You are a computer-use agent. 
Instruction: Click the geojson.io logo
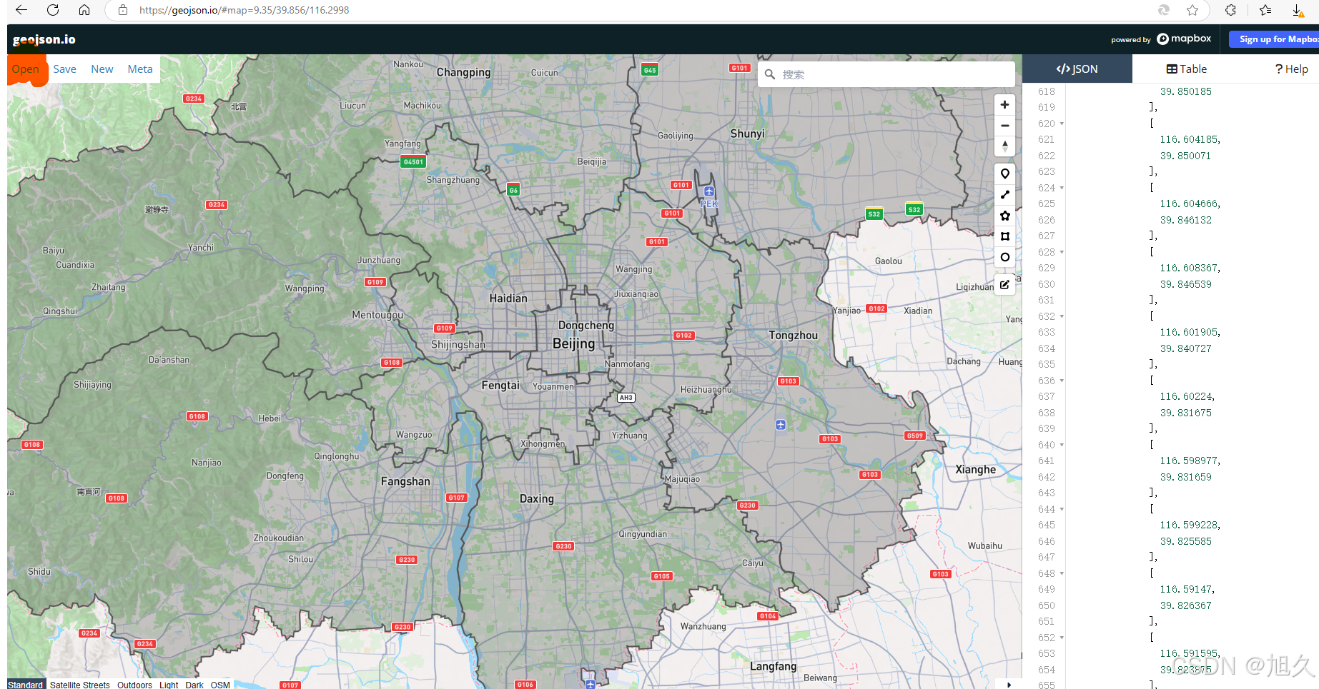44,40
